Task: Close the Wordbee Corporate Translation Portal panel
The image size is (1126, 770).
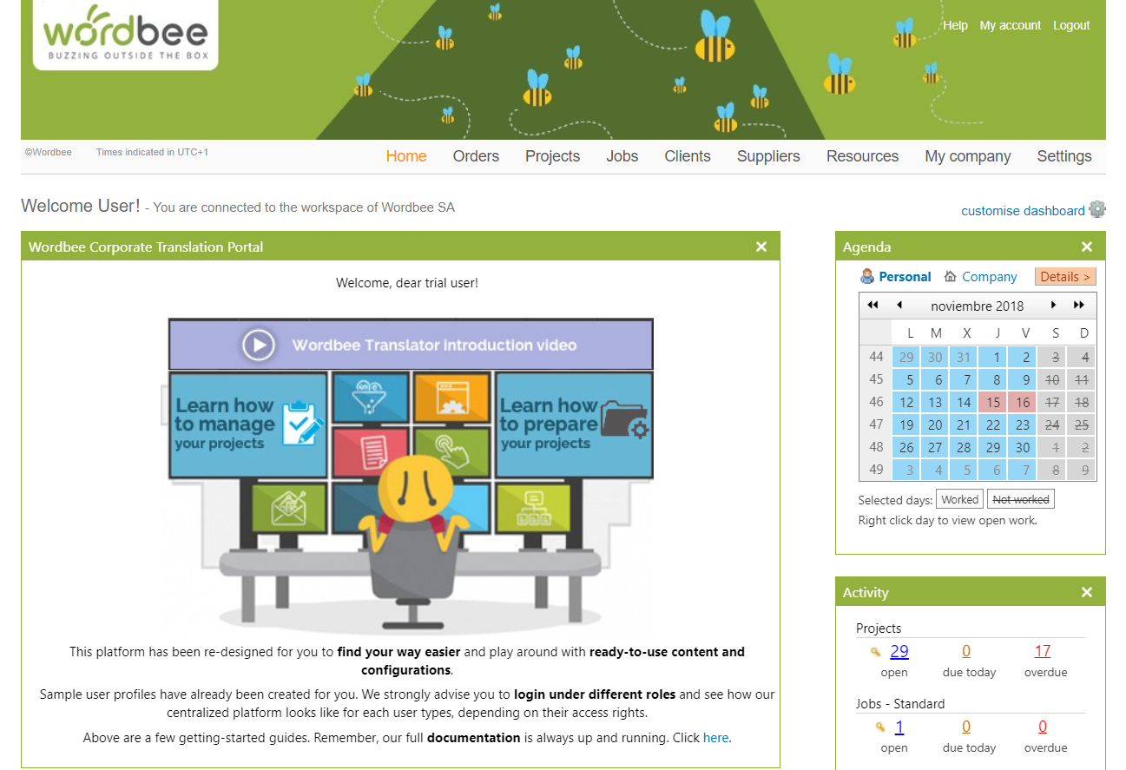Action: (x=761, y=247)
